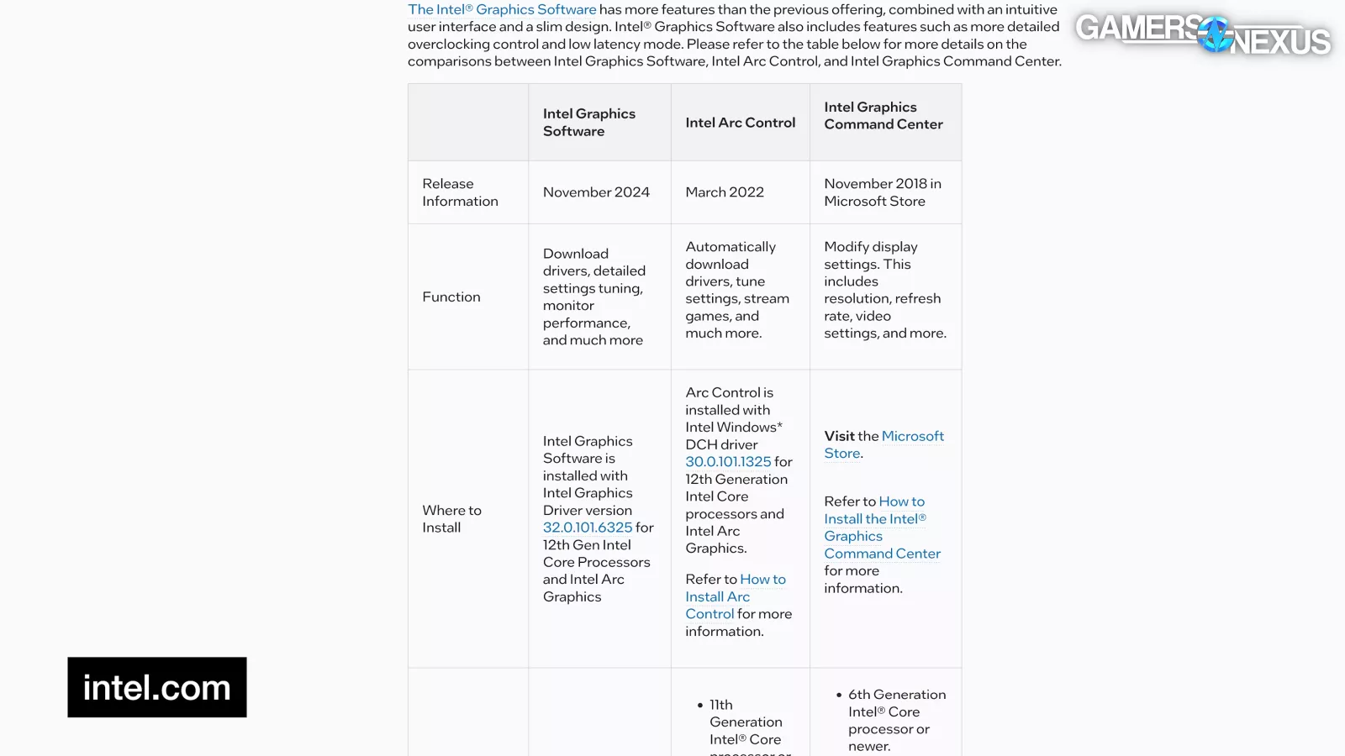Click the "Intel Graphics Command Center" column header

[x=883, y=116]
